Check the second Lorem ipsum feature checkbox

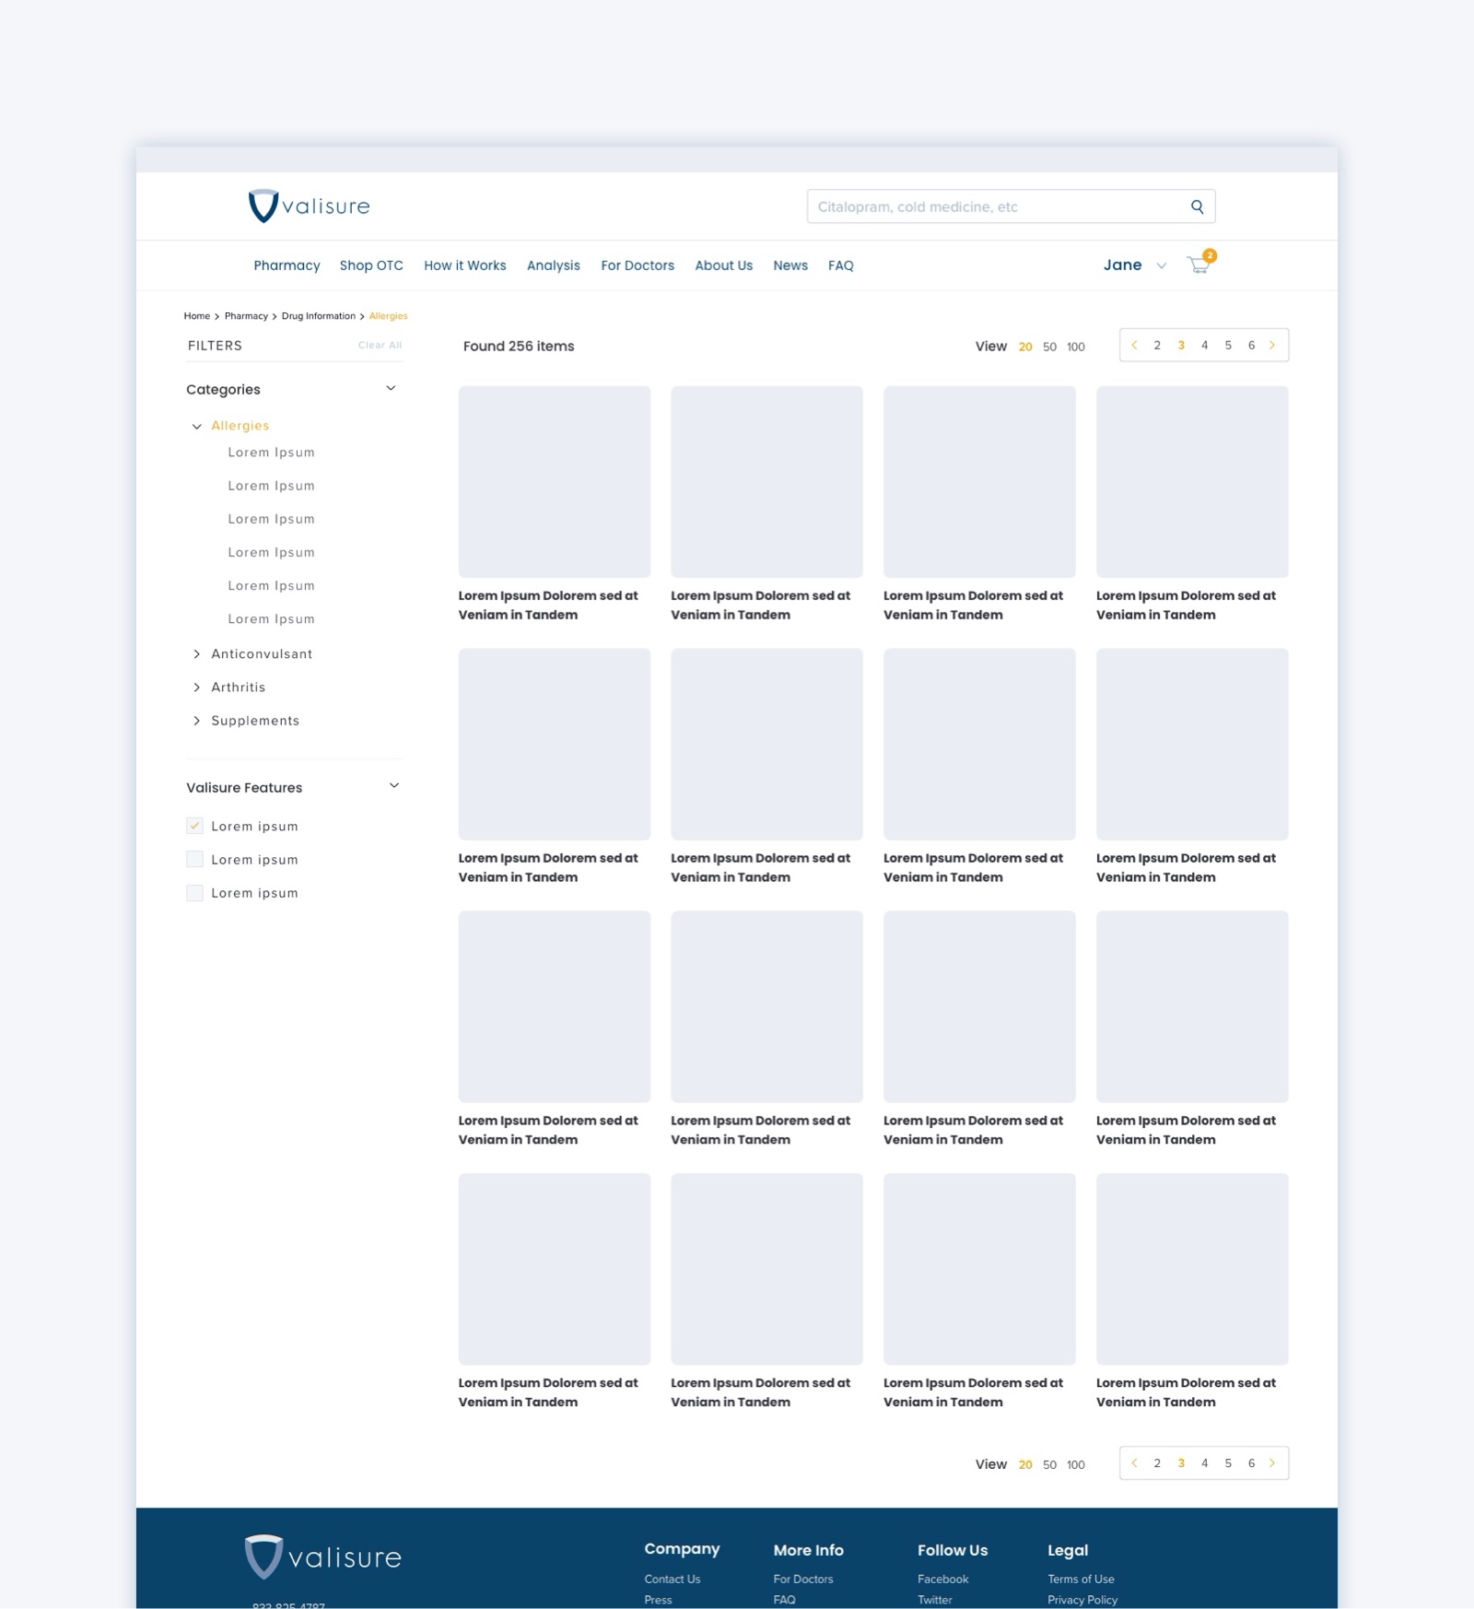pos(194,859)
